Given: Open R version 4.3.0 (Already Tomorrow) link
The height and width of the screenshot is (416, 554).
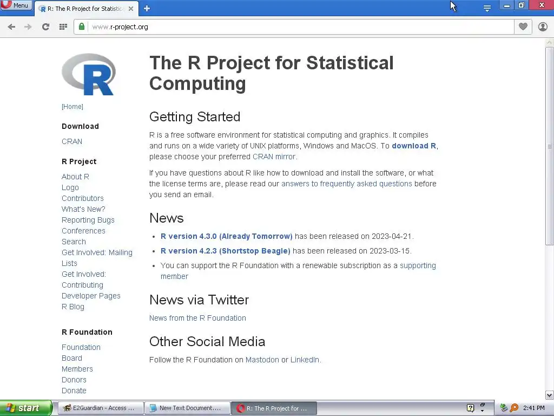Looking at the screenshot, I should click(x=227, y=236).
